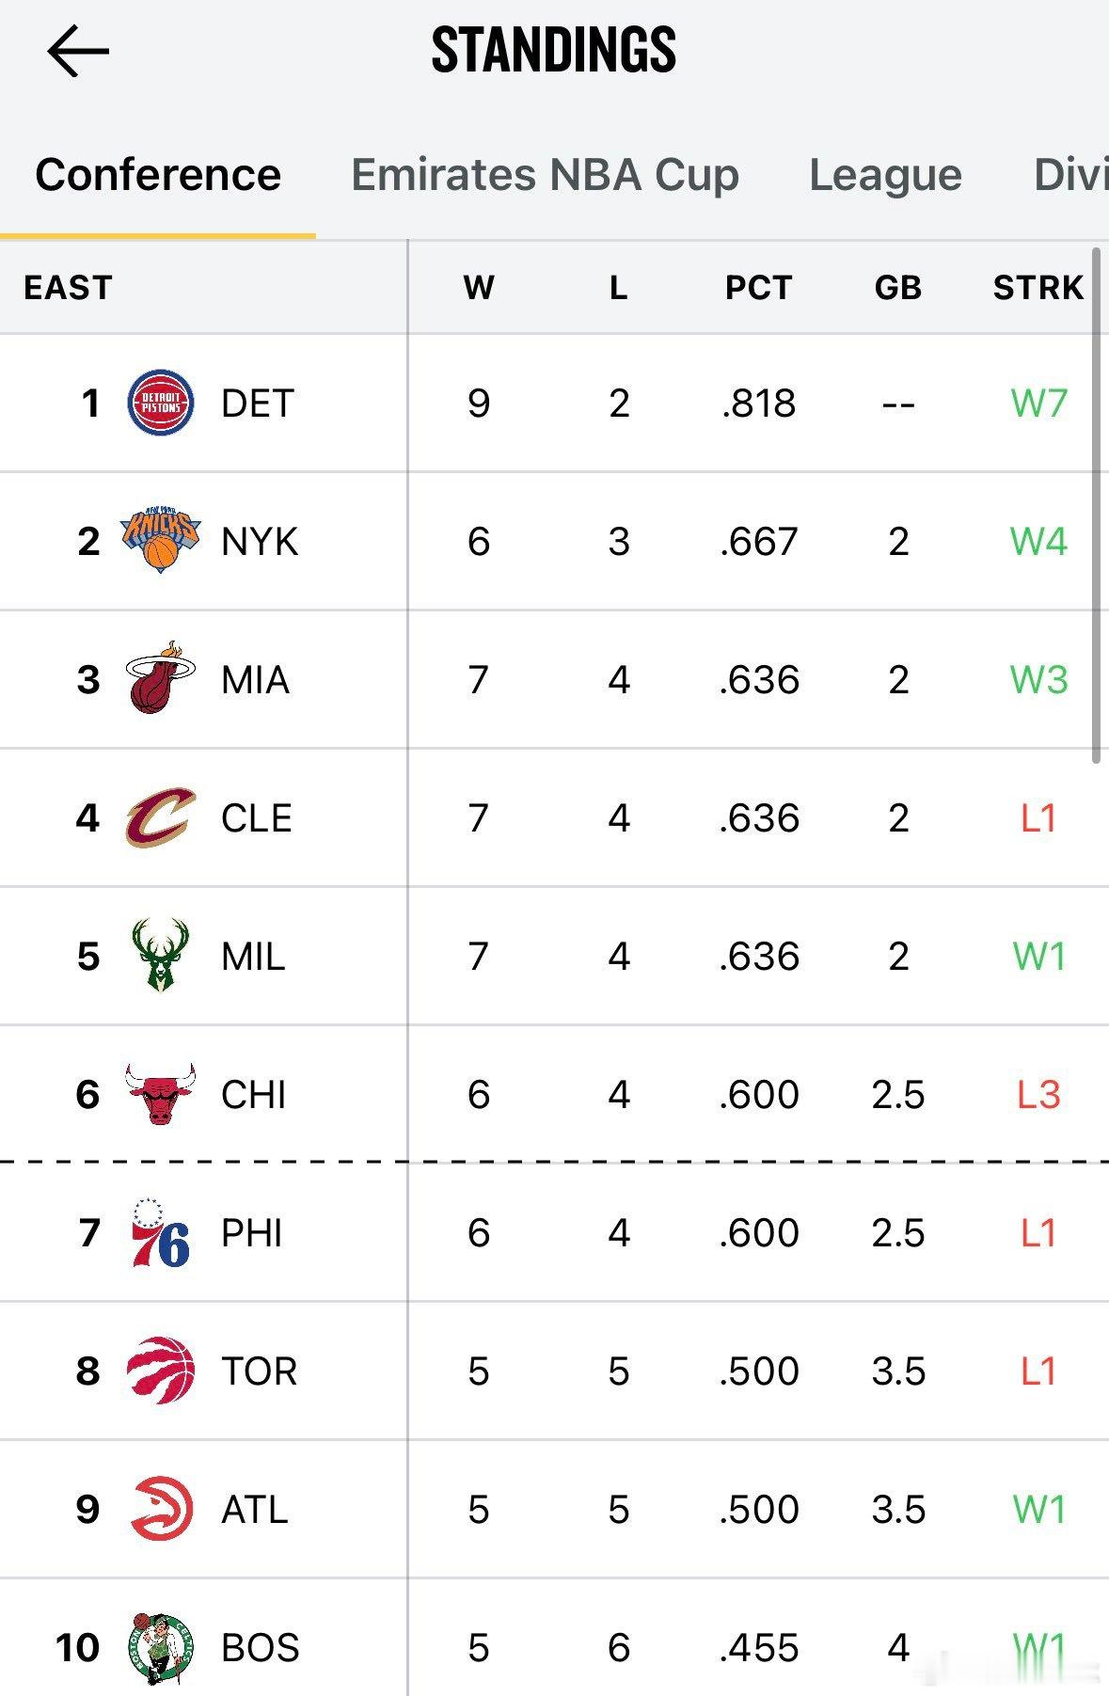1109x1696 pixels.
Task: Open the Detroit Pistons team logo
Action: tap(161, 403)
